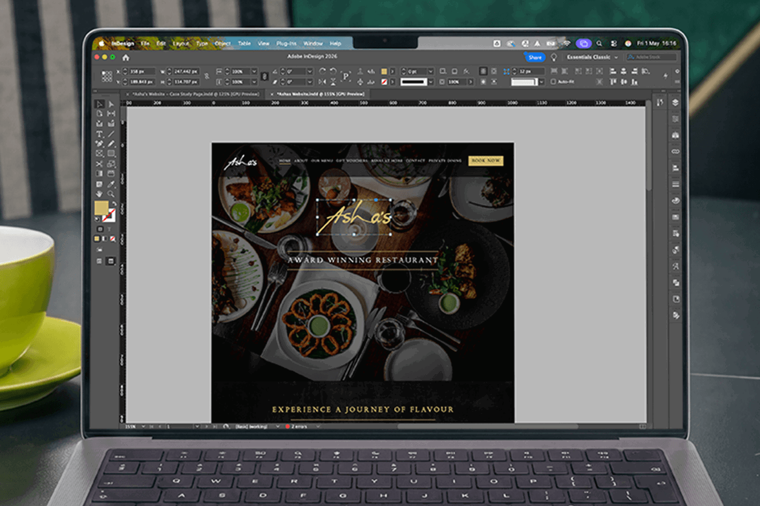Image resolution: width=760 pixels, height=506 pixels.
Task: Open the scale X percentage dropdown
Action: point(254,71)
